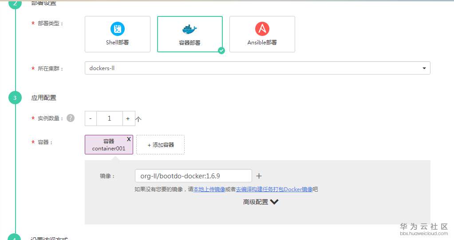Click plus icon beside the image field
This screenshot has height=240, width=454.
(259, 176)
